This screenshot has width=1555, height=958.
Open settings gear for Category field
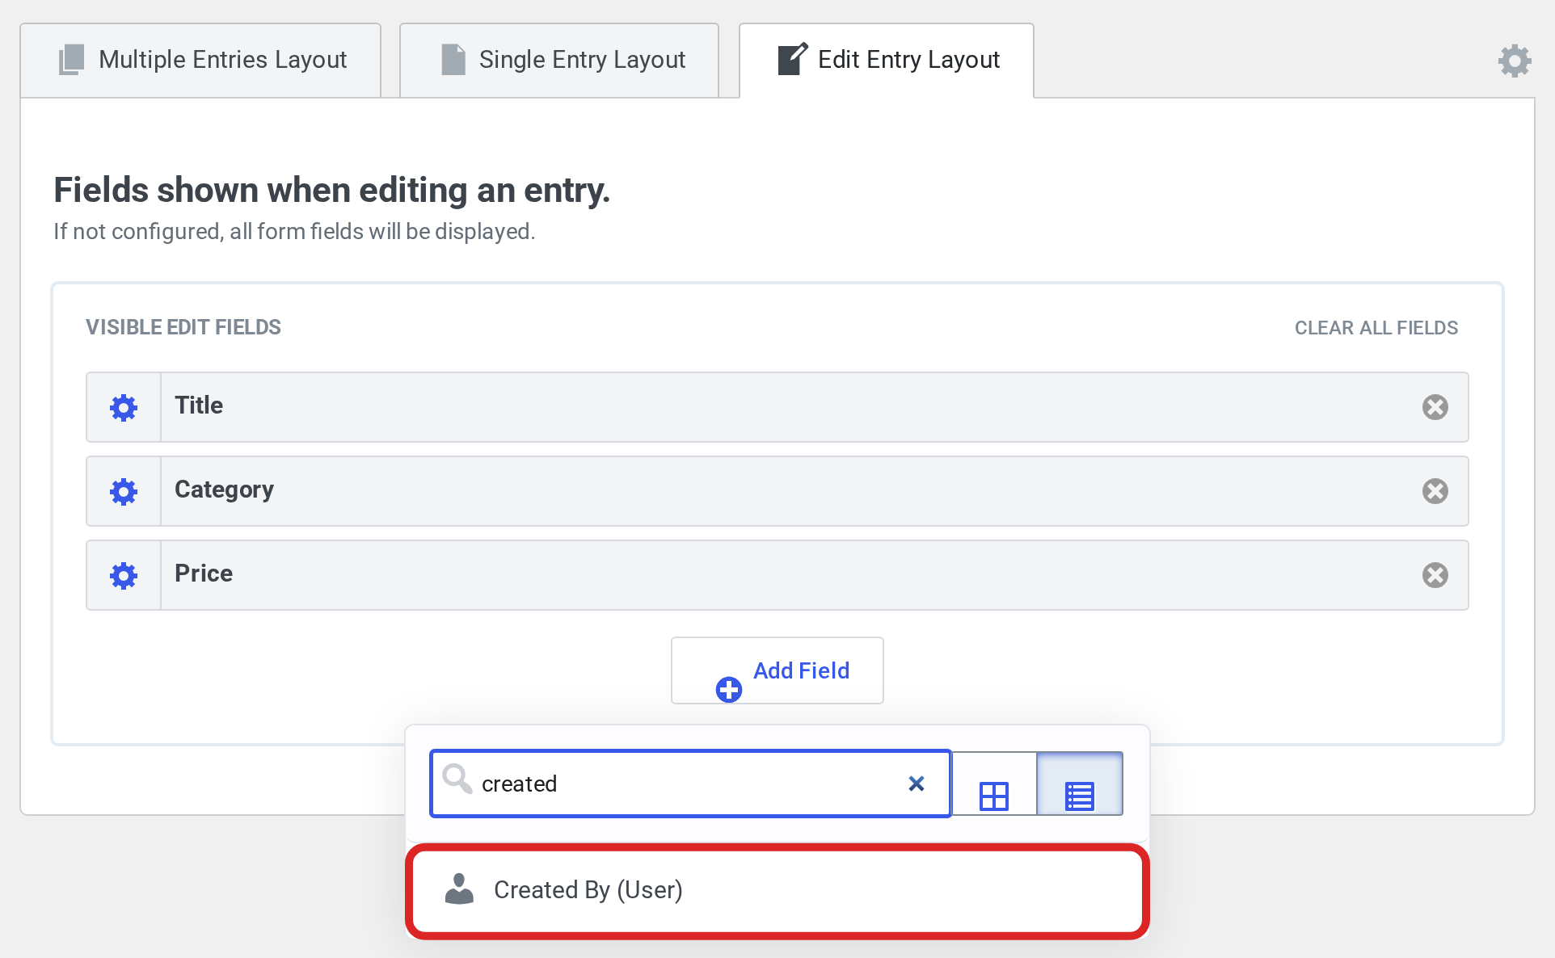[124, 491]
